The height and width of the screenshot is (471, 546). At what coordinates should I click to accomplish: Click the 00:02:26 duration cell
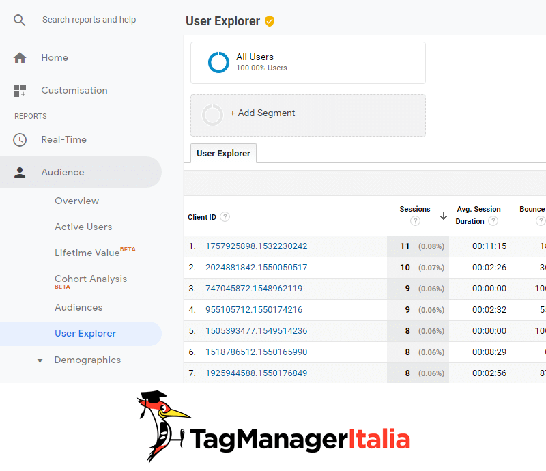tap(489, 268)
